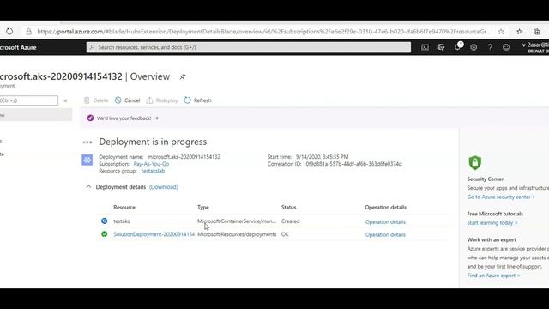The height and width of the screenshot is (309, 549).
Task: Click the browser address bar URL
Action: pyautogui.click(x=264, y=32)
